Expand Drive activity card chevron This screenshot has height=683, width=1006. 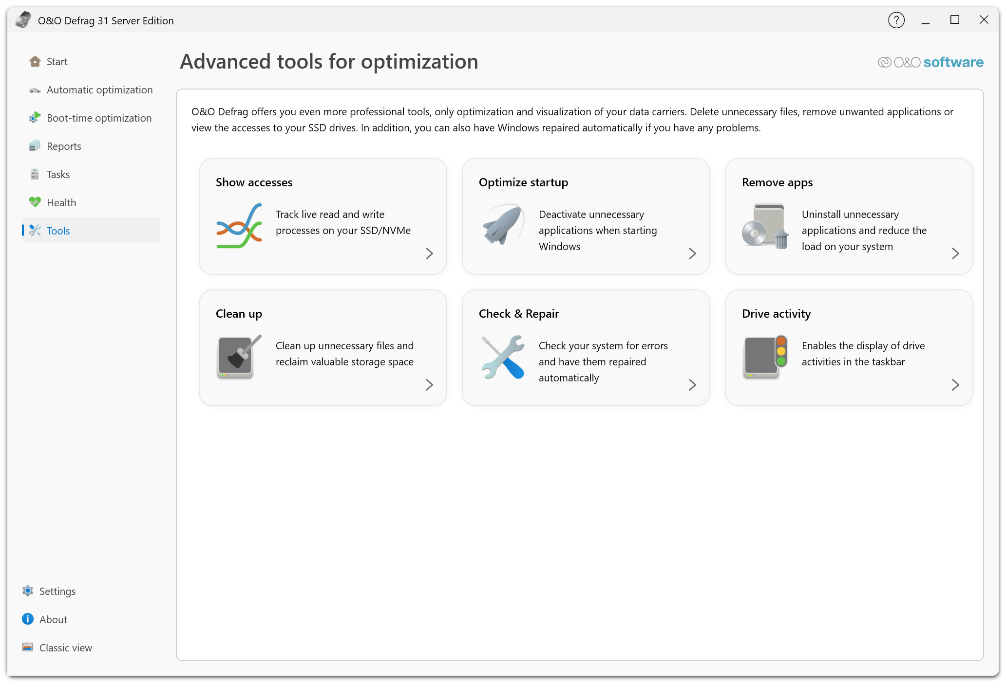(x=955, y=385)
